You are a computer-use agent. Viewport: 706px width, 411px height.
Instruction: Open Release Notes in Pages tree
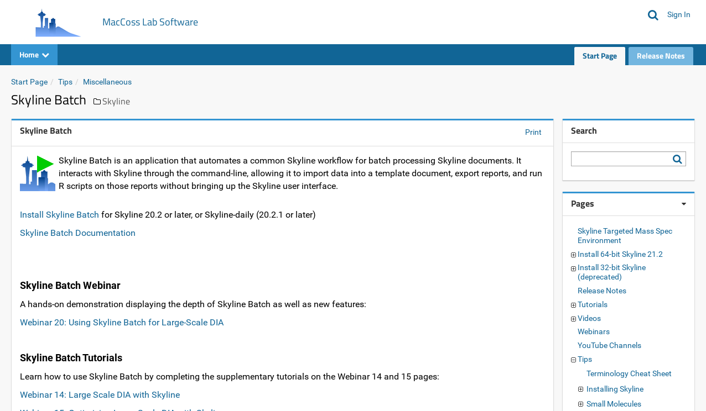click(602, 291)
